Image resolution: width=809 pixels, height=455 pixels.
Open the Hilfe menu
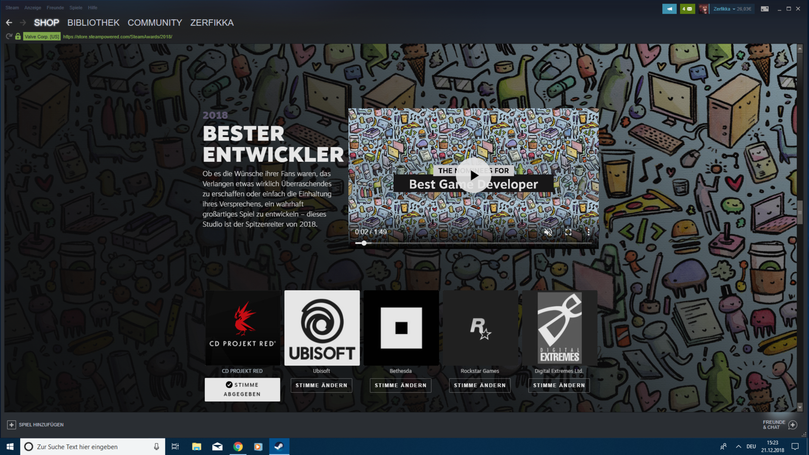coord(93,8)
